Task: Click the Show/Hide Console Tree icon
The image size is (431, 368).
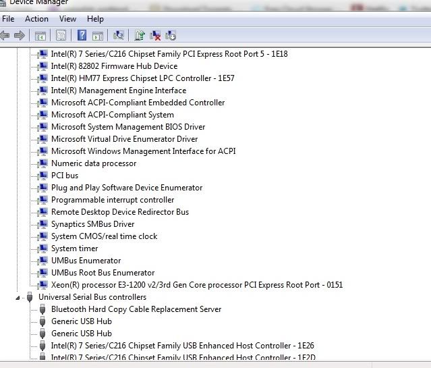Action: pyautogui.click(x=40, y=36)
